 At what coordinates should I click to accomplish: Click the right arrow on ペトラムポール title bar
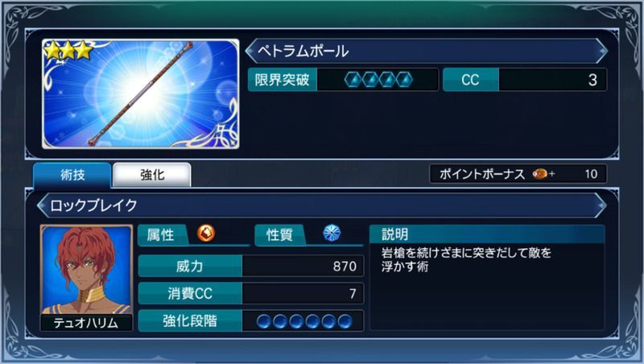click(x=602, y=51)
